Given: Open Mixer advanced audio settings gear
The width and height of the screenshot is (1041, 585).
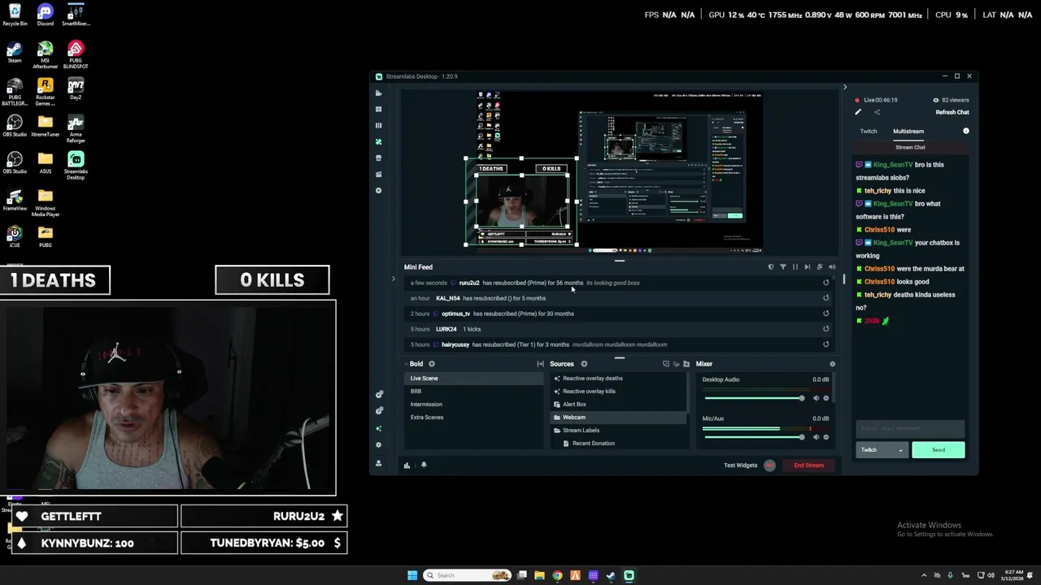Looking at the screenshot, I should (x=832, y=364).
